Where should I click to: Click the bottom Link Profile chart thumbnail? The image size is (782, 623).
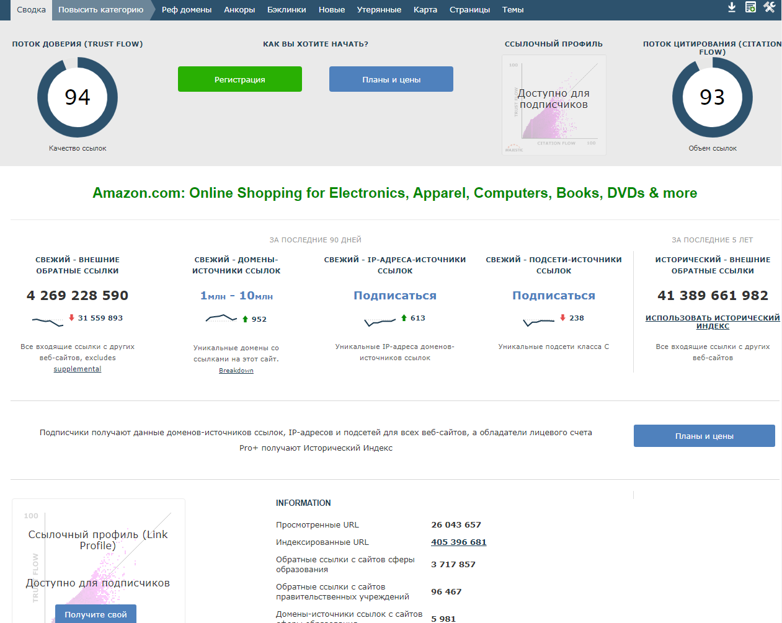99,561
